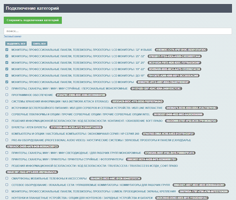Screen dimensions: 236x200
Task: Enable the 'Буклеты / ATEN буклеты' checkbox
Action: click(7, 127)
